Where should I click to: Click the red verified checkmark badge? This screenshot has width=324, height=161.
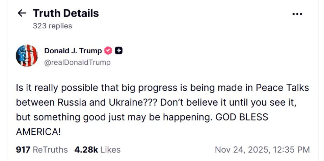108,51
